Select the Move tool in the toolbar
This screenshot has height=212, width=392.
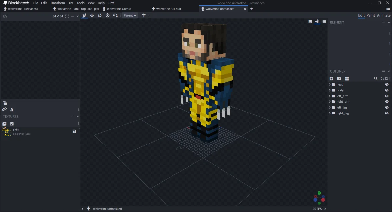coord(84,15)
